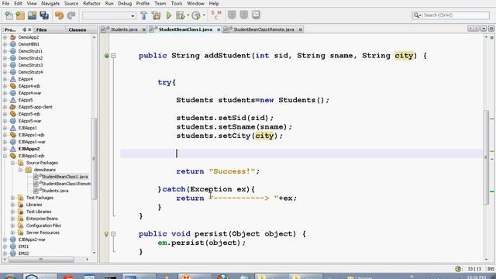The height and width of the screenshot is (279, 496).
Task: Open the Team menu
Action: [x=160, y=3]
